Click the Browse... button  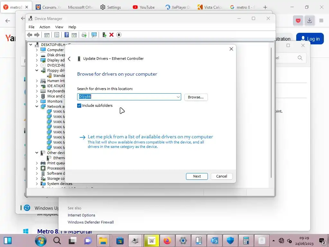tap(196, 97)
